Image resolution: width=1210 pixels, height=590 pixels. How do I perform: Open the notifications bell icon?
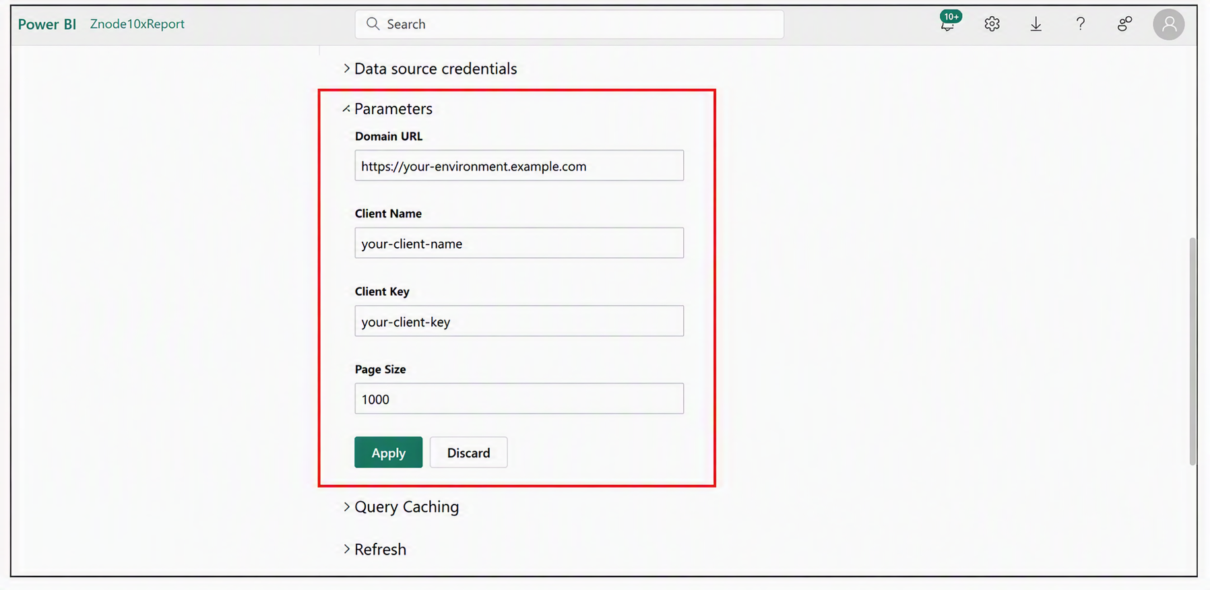point(948,24)
